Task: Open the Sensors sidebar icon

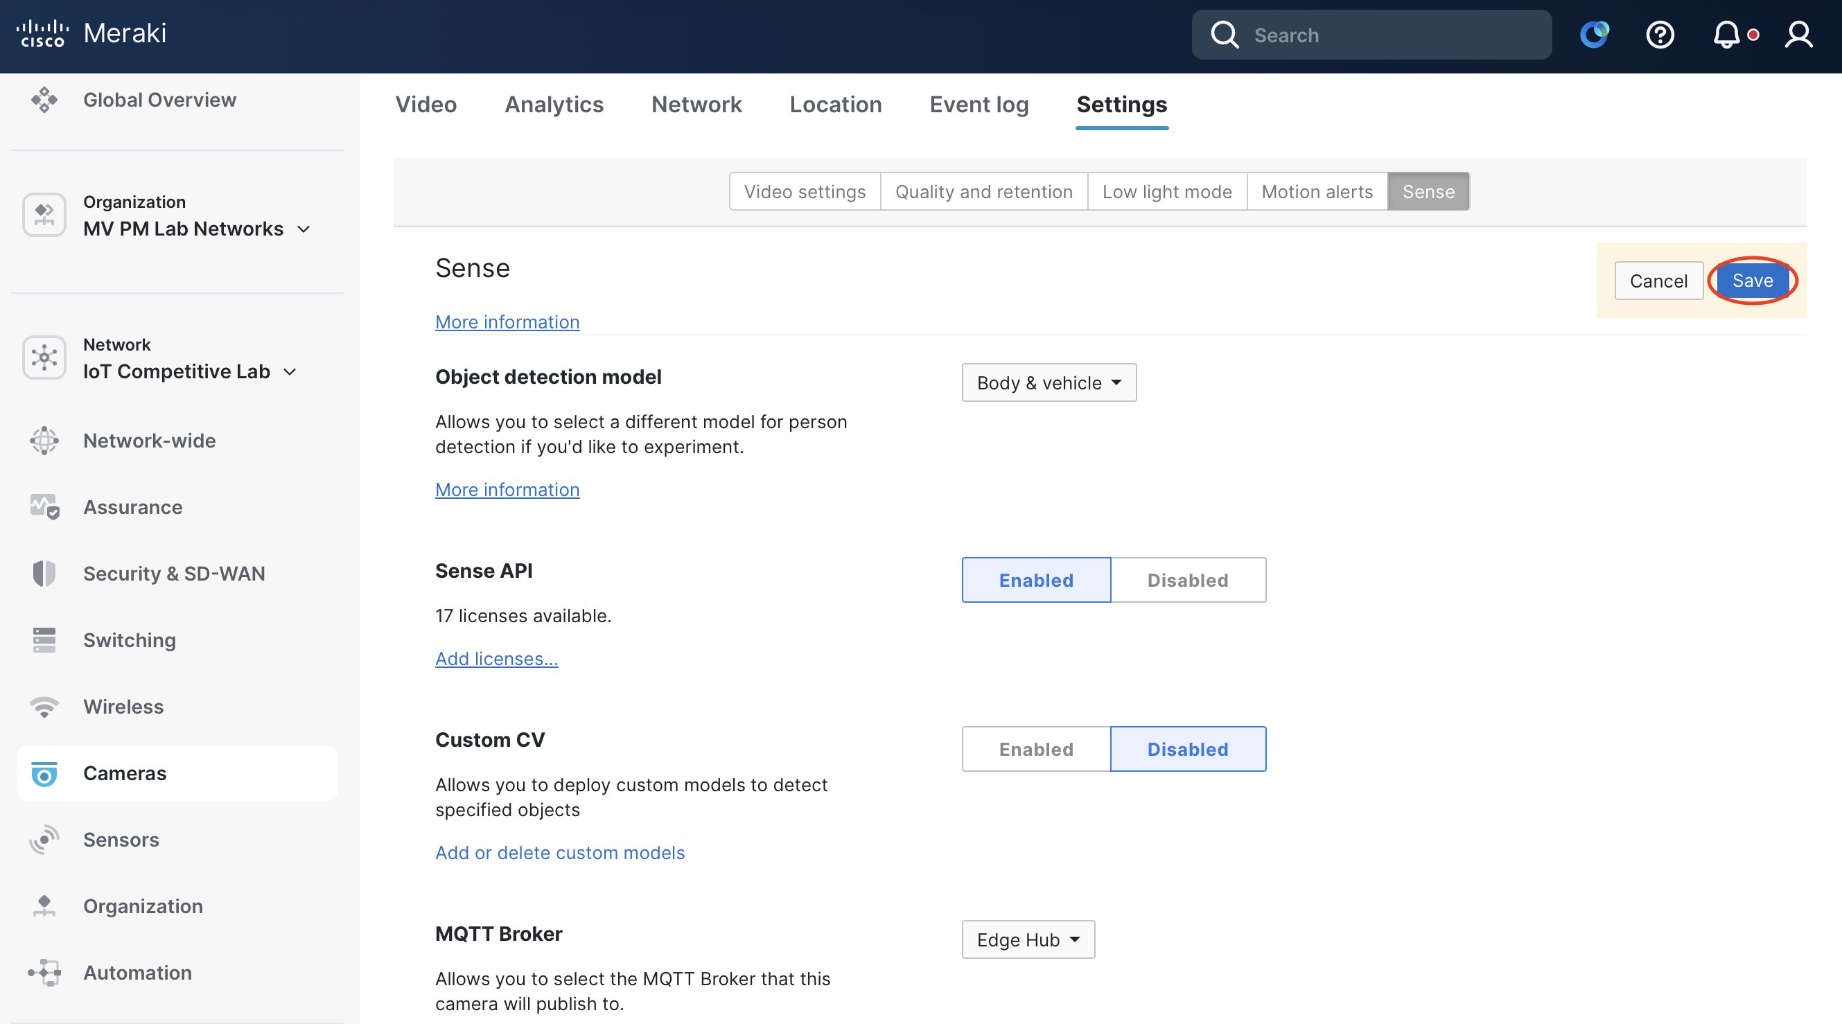Action: [x=44, y=840]
